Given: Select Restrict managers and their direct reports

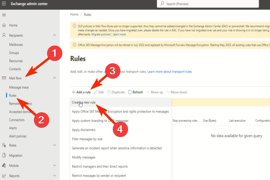Looking at the screenshot, I should (121, 166).
